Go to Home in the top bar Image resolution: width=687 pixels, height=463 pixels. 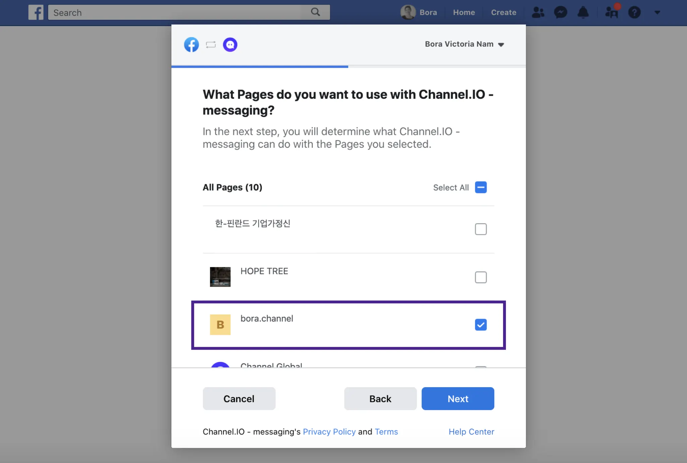point(464,12)
